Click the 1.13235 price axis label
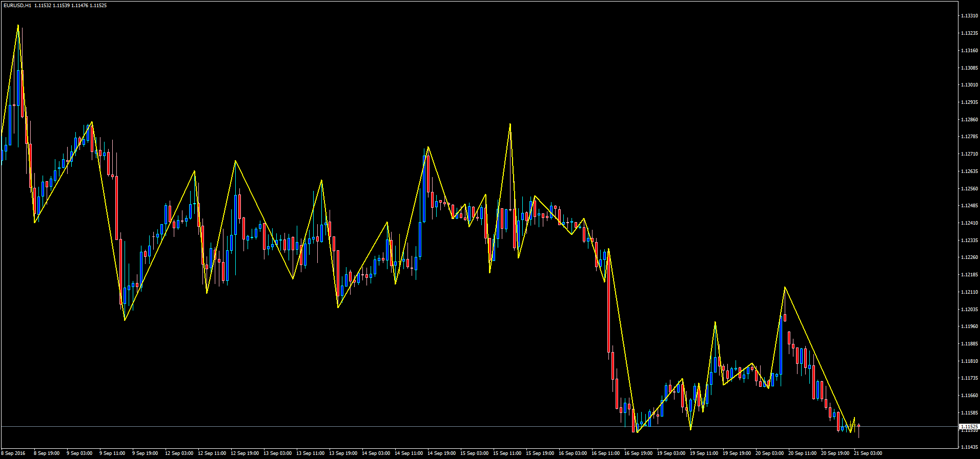Image resolution: width=980 pixels, height=459 pixels. [970, 33]
